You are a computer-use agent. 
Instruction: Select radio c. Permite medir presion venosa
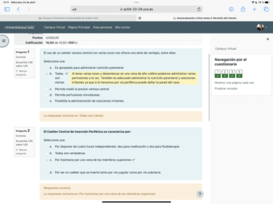[x=46, y=89]
